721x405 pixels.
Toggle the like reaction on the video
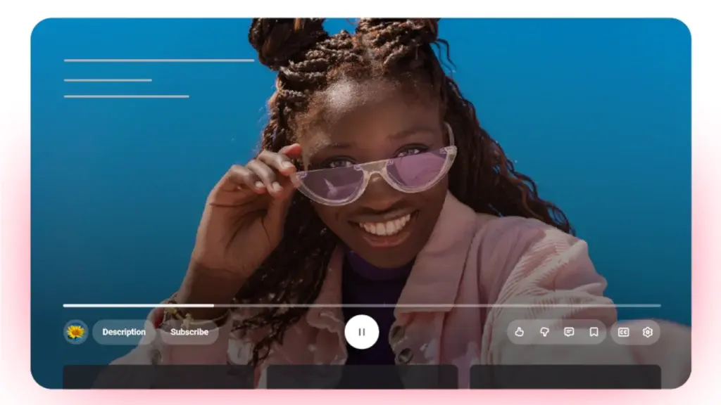[x=519, y=332]
